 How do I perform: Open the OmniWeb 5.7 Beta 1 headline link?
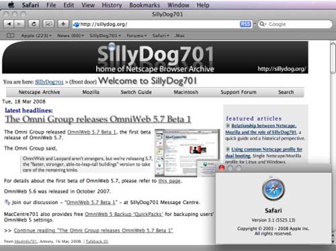click(98, 119)
